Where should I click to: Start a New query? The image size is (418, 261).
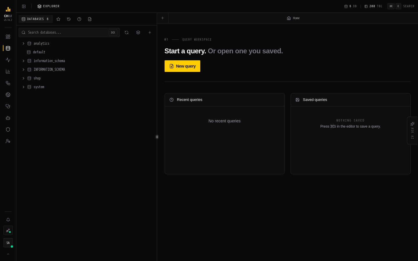coord(182,66)
